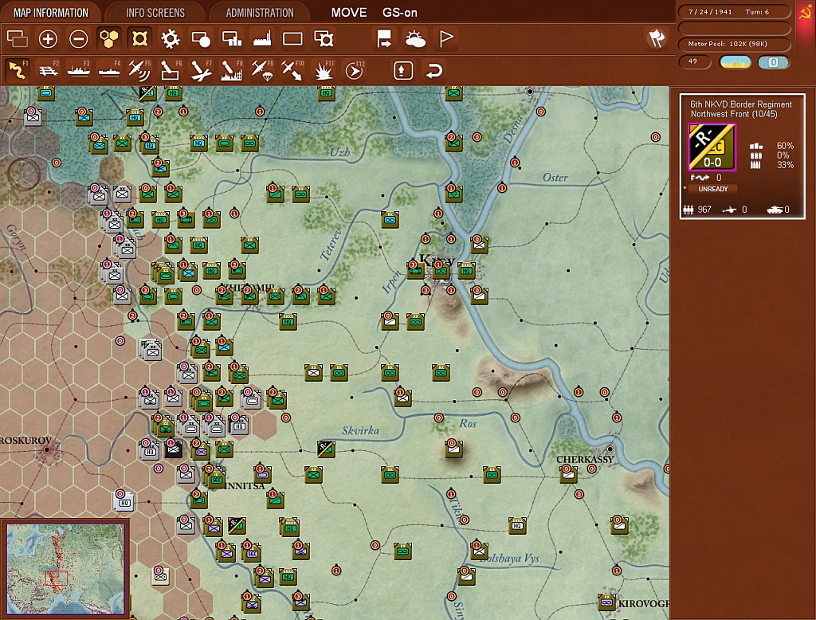This screenshot has height=620, width=816.
Task: Select the unit counter on Cherkassy
Action: click(x=568, y=474)
